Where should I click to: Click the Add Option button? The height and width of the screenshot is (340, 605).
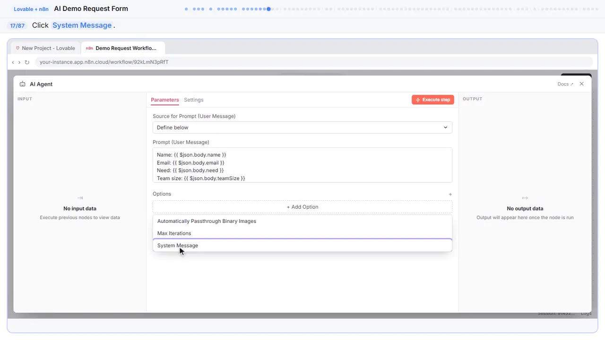(x=302, y=207)
